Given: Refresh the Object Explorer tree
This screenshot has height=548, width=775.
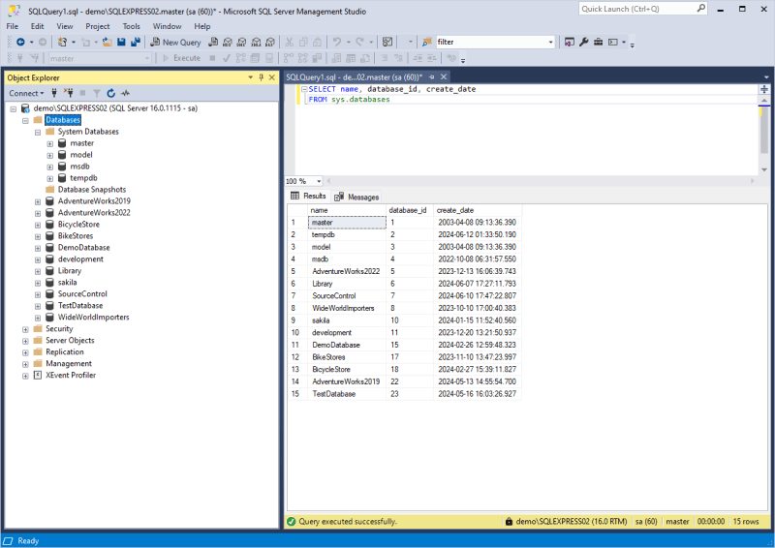Looking at the screenshot, I should click(111, 93).
